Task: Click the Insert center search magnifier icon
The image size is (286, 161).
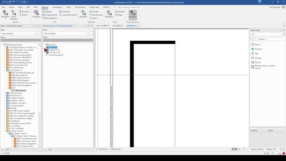Action: point(284,34)
